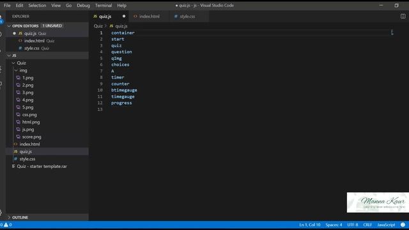Viewport: 409px width, 230px height.
Task: Click the word start on line 2
Action: point(118,39)
